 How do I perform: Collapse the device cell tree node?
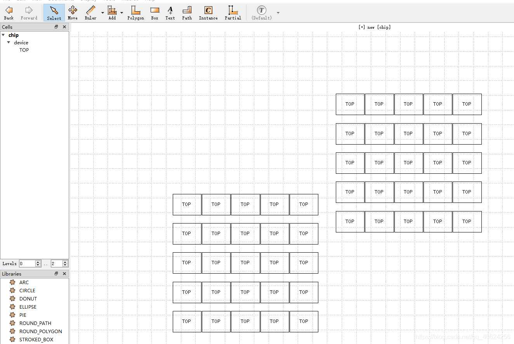click(9, 42)
